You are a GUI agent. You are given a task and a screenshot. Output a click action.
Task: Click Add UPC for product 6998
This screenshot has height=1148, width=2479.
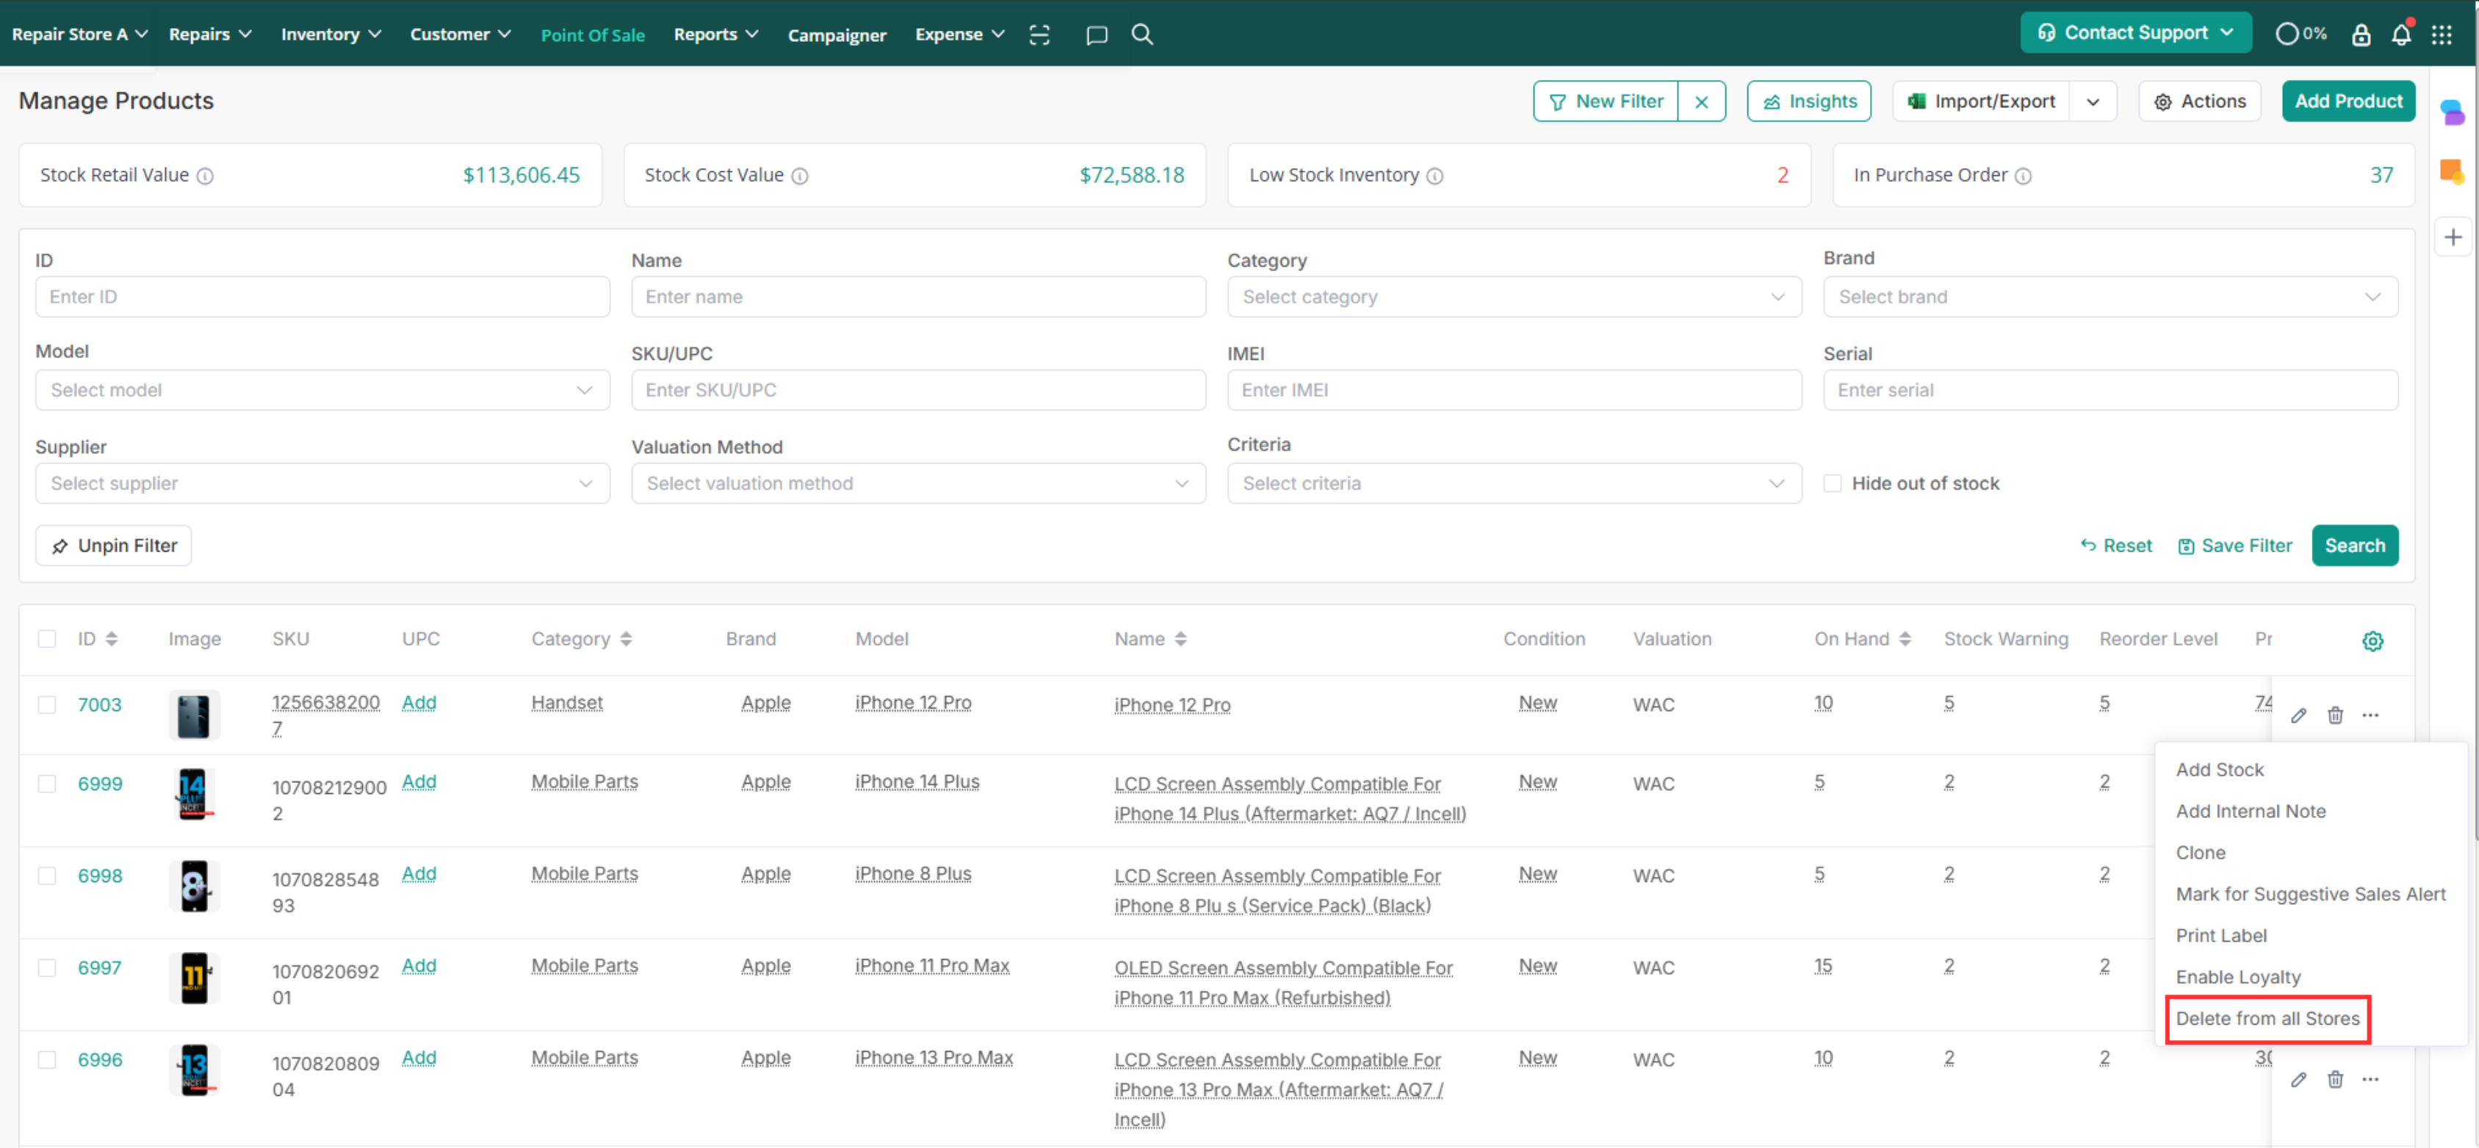coord(419,874)
